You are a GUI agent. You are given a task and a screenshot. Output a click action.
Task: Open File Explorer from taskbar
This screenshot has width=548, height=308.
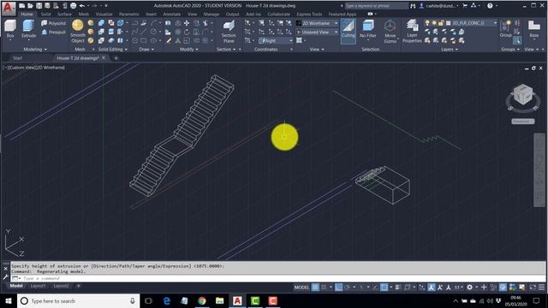point(219,300)
